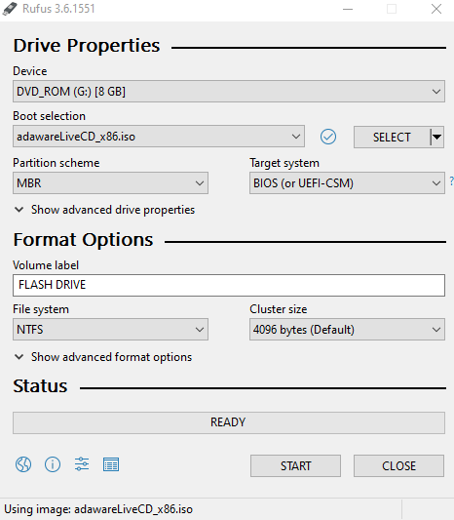The width and height of the screenshot is (454, 520).
Task: Click the Volume label text field
Action: (x=229, y=285)
